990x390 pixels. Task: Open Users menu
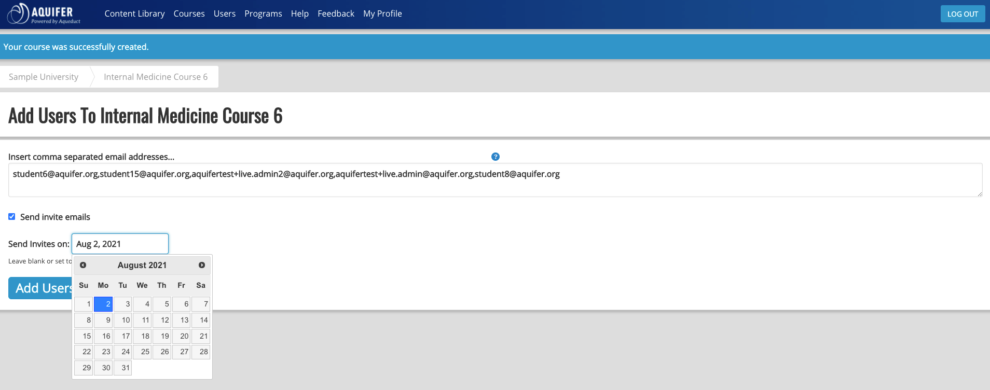pos(225,13)
